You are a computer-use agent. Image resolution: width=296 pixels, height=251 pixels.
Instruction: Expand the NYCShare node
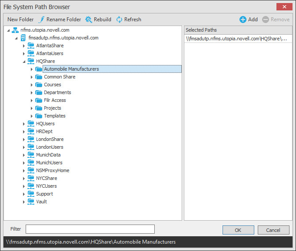tap(24, 178)
